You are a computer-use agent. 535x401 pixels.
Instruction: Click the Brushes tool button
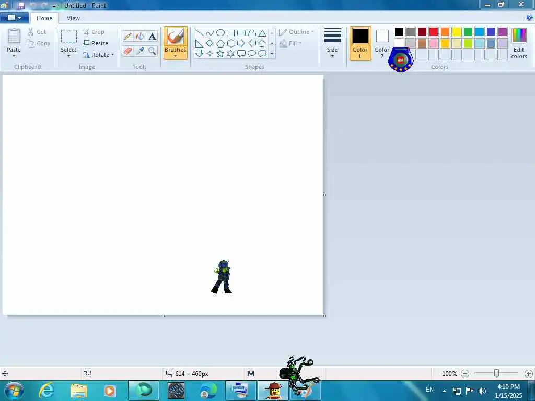[176, 43]
